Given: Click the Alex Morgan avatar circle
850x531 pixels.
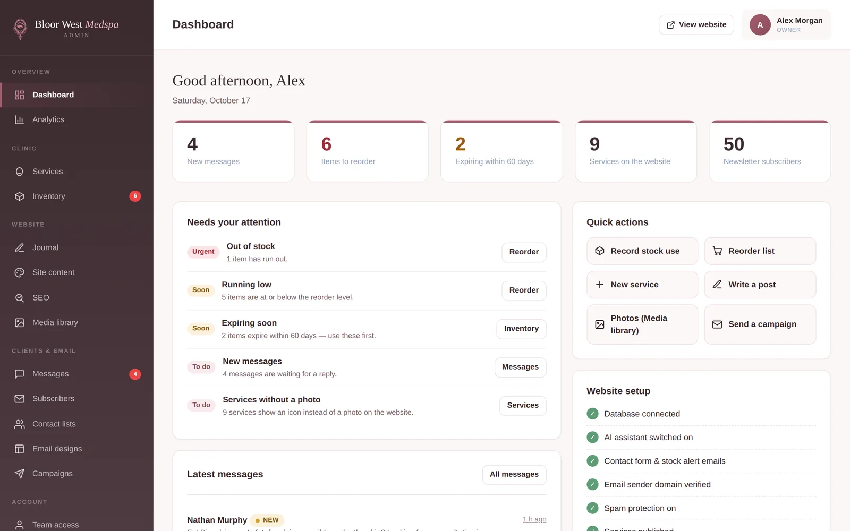Looking at the screenshot, I should click(760, 25).
